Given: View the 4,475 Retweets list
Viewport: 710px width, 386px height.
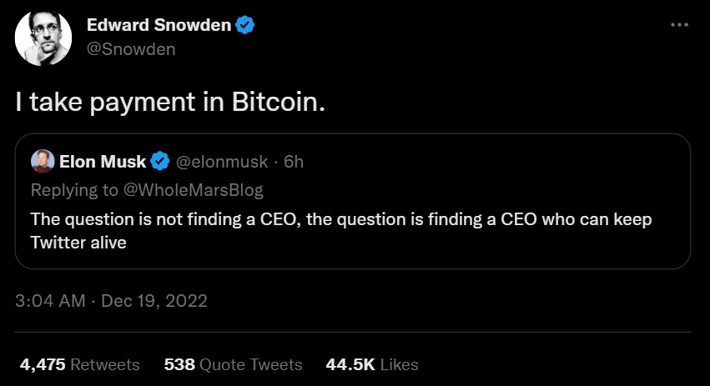Looking at the screenshot, I should click(78, 364).
